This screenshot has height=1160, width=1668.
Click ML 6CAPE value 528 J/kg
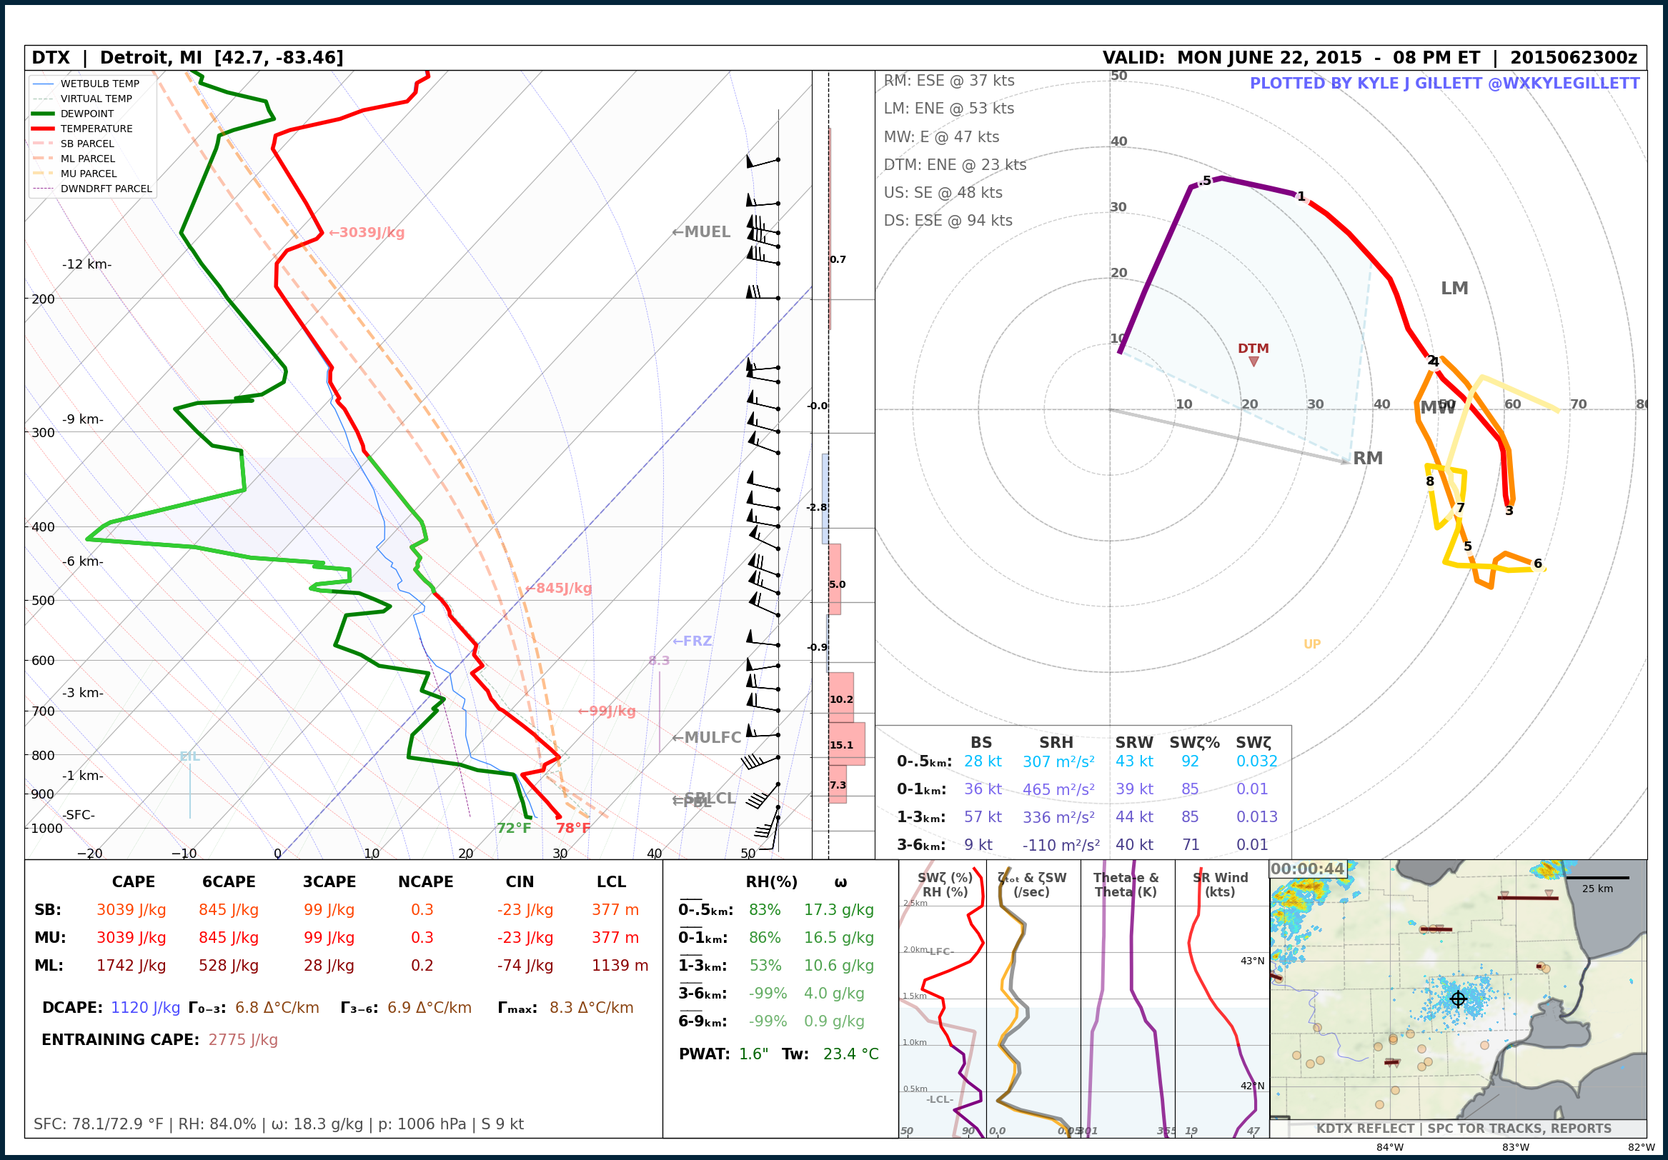pos(228,966)
